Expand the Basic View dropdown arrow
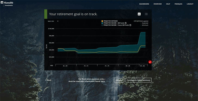The image size is (198, 101). tap(58, 21)
